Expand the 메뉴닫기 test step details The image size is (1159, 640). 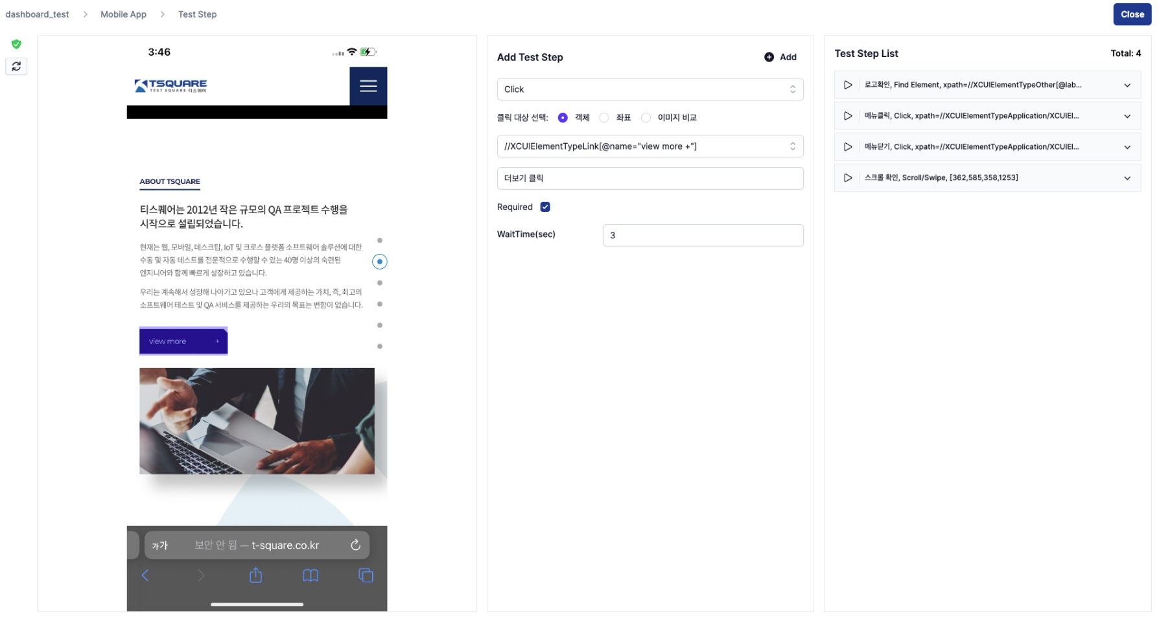click(1127, 147)
